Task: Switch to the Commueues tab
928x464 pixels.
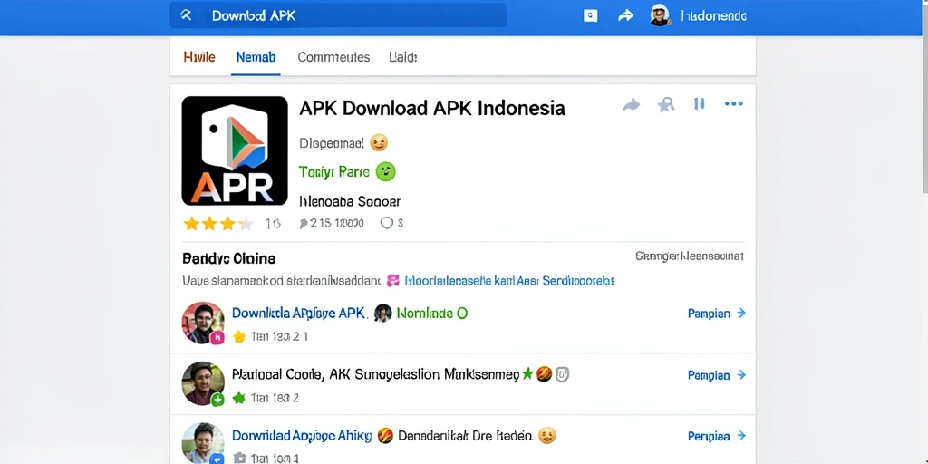Action: coord(333,57)
